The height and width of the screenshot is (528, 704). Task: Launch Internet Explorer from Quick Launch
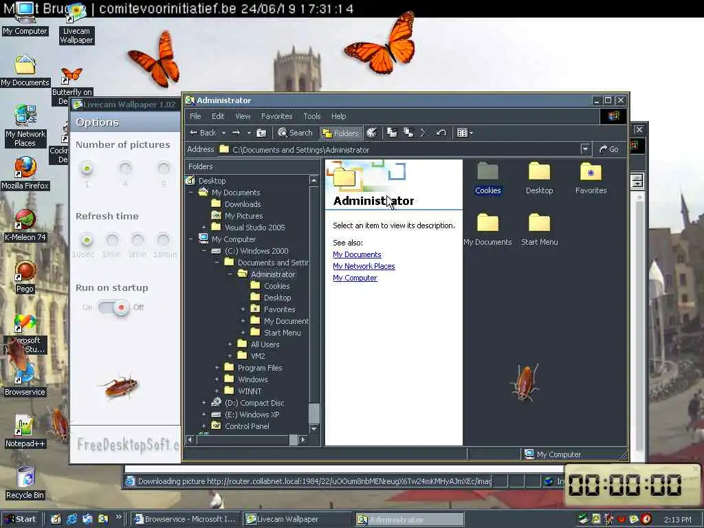point(71,520)
